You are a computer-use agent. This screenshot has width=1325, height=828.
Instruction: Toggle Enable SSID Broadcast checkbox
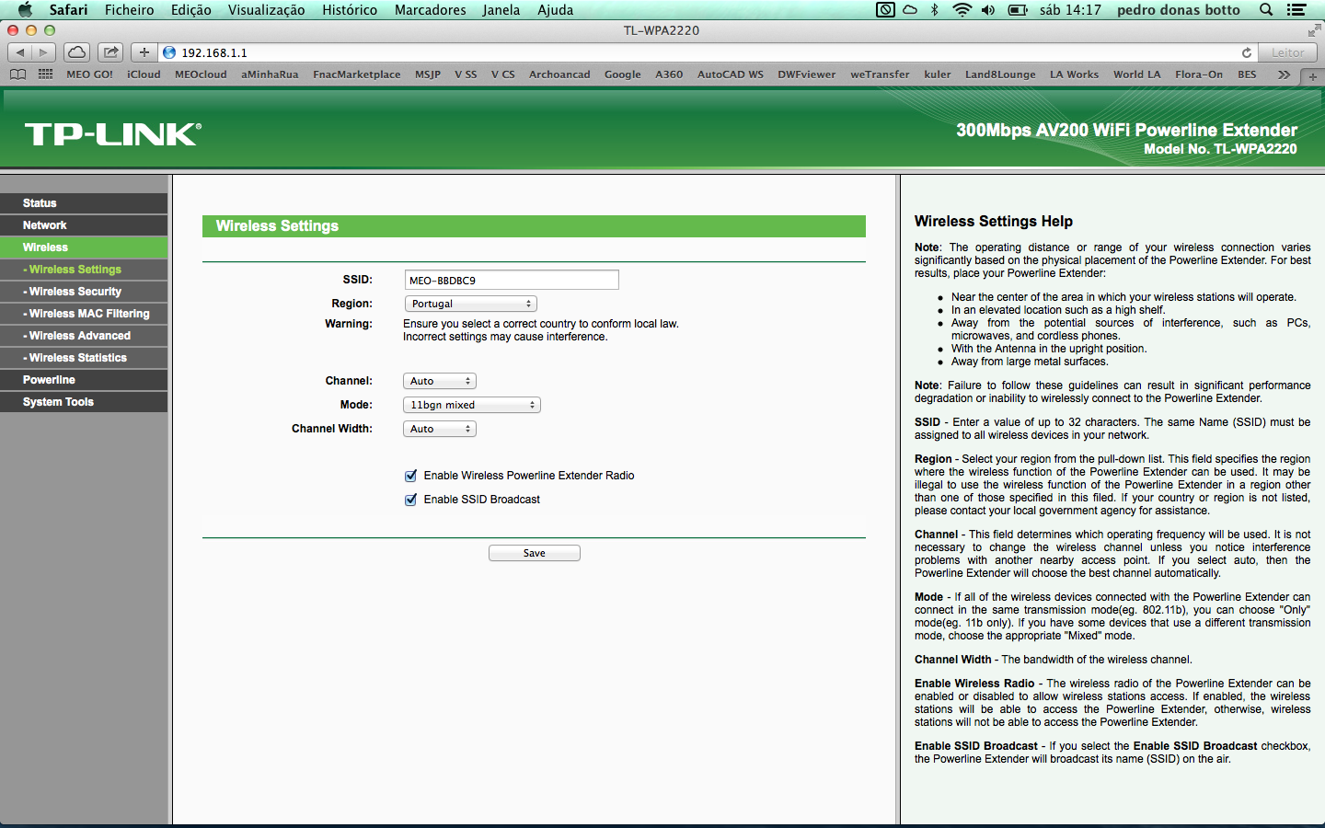(x=410, y=500)
